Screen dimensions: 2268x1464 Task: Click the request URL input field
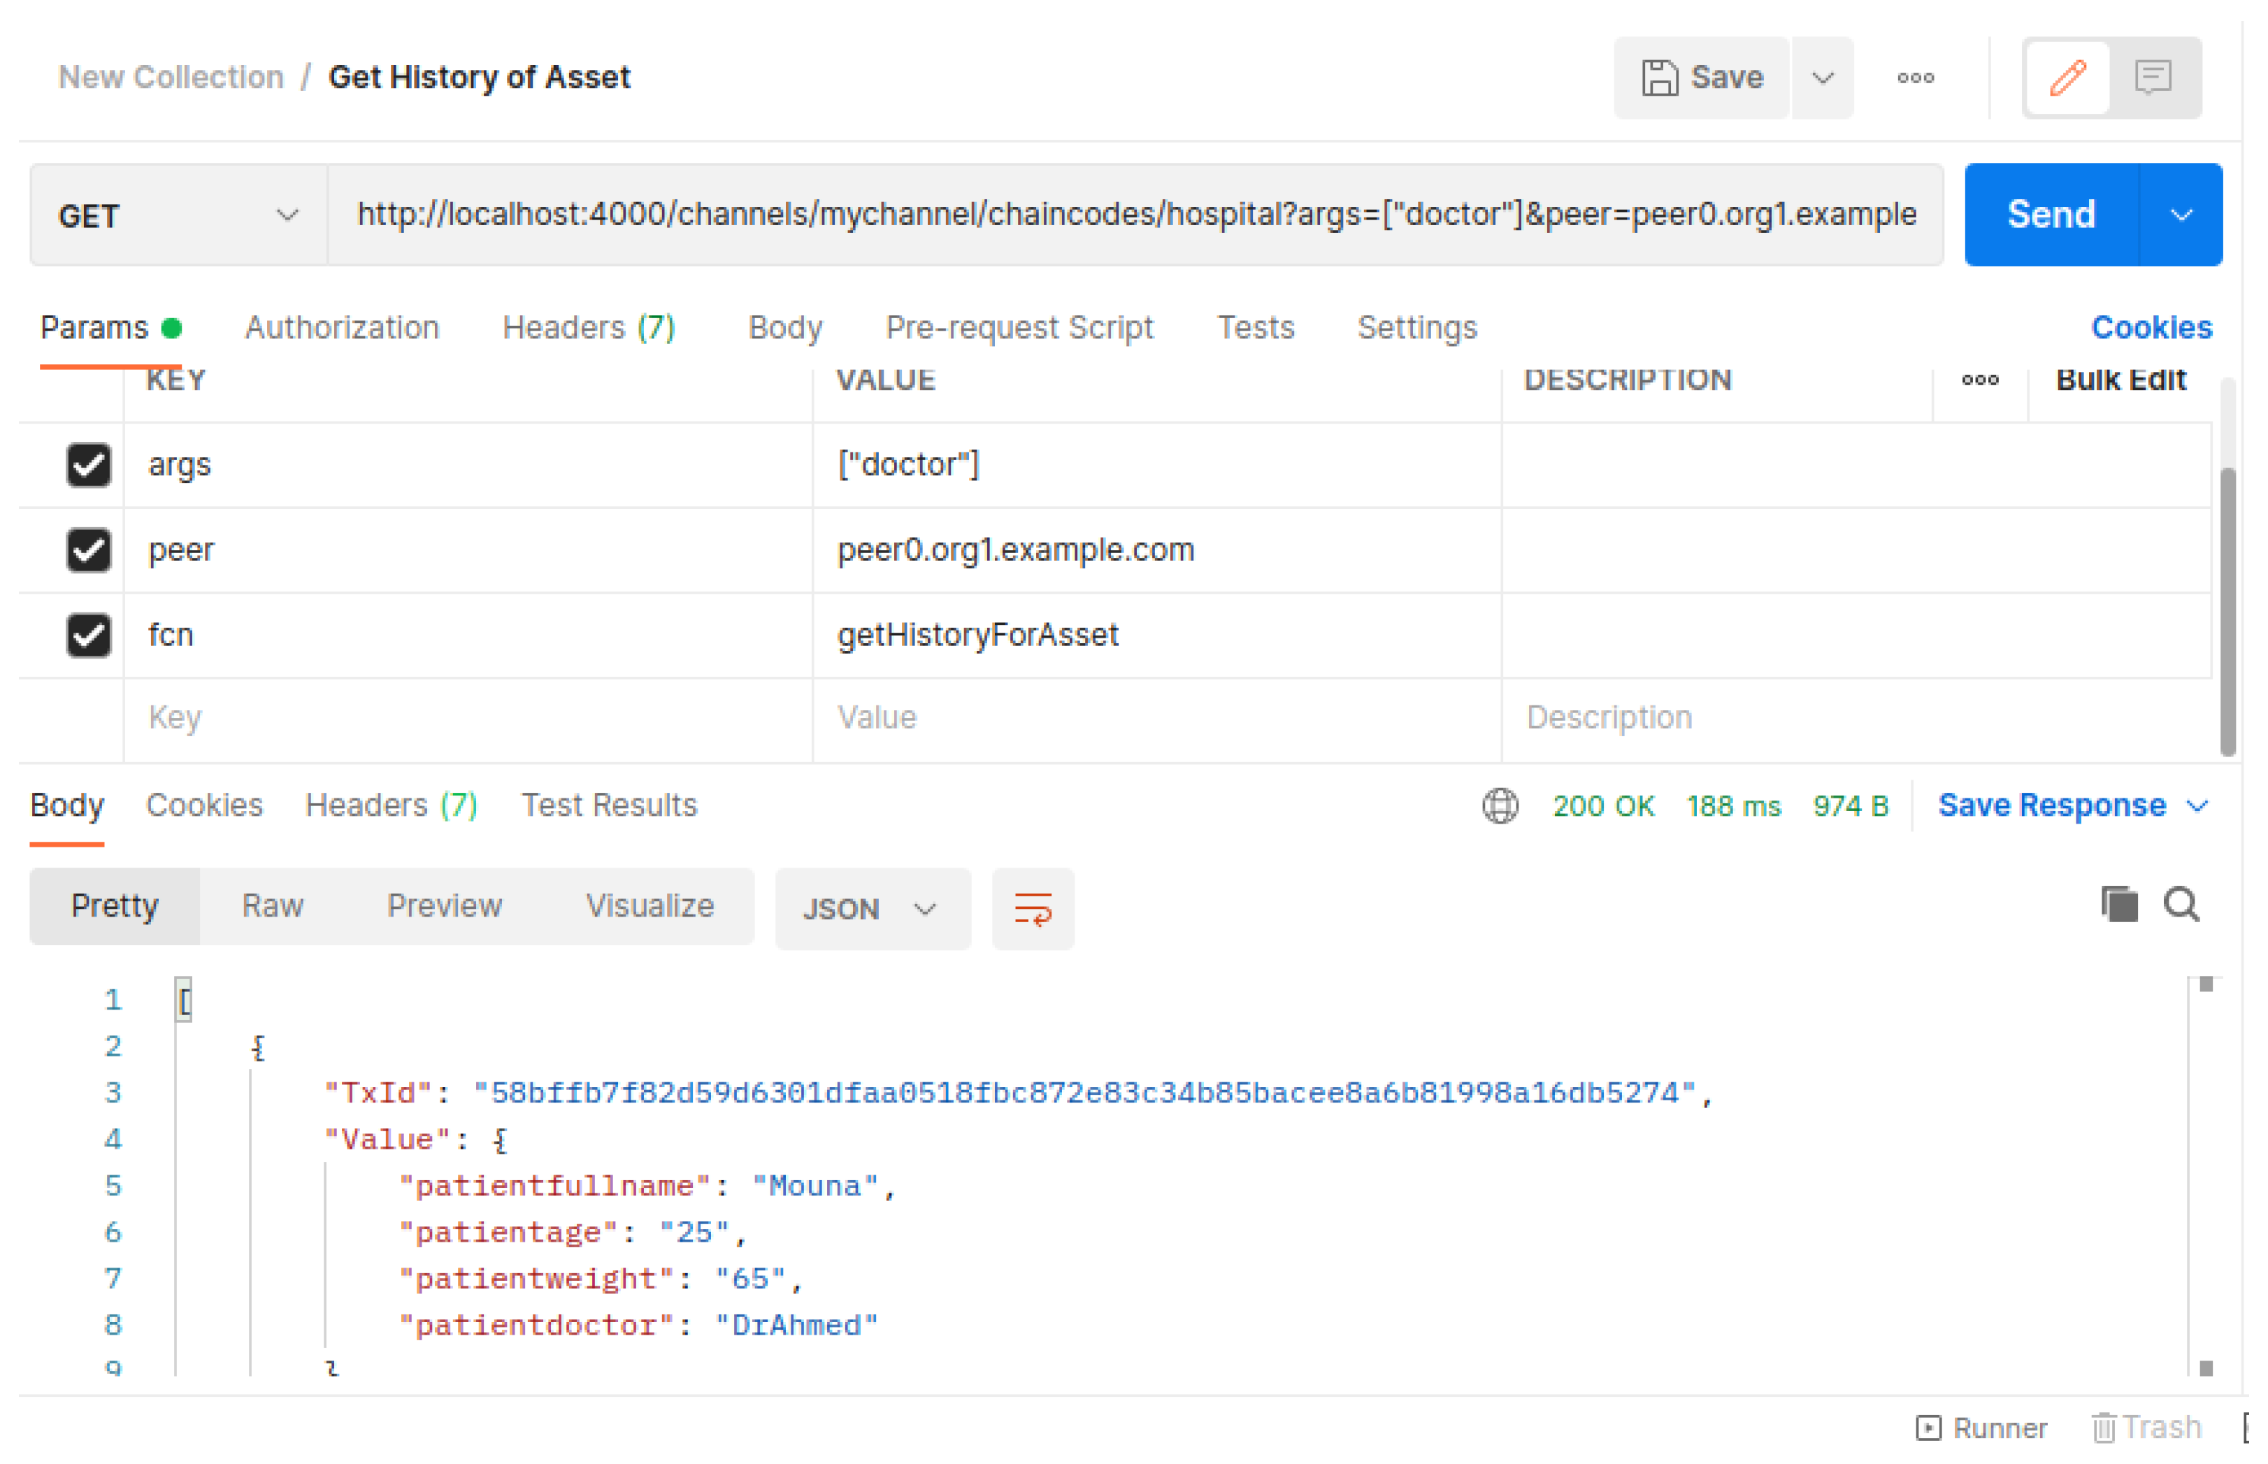tap(1135, 215)
